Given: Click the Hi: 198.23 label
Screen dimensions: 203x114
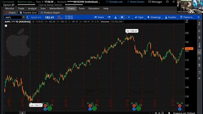Looking at the screenshot, I should click(x=132, y=31).
